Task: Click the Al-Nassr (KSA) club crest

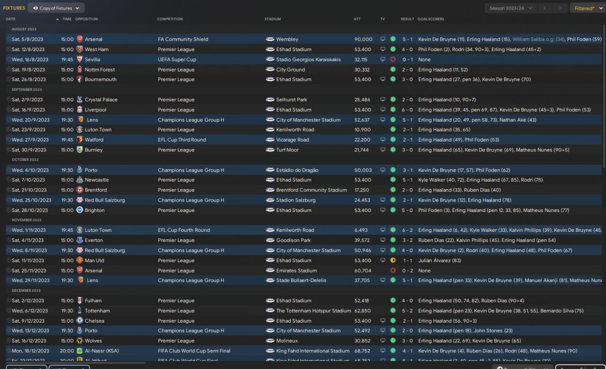Action: 80,351
